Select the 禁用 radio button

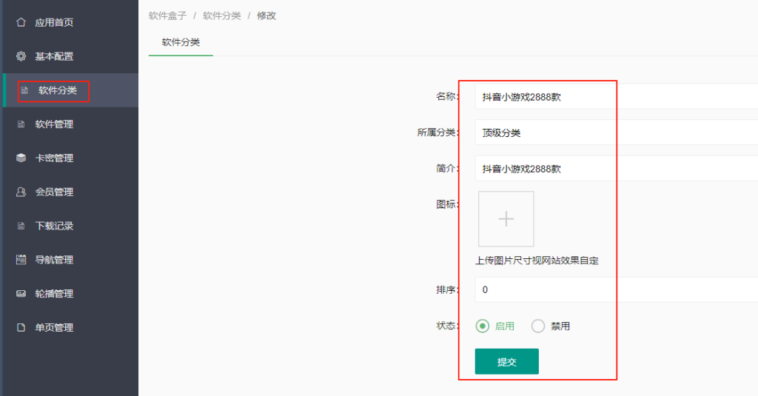[538, 326]
